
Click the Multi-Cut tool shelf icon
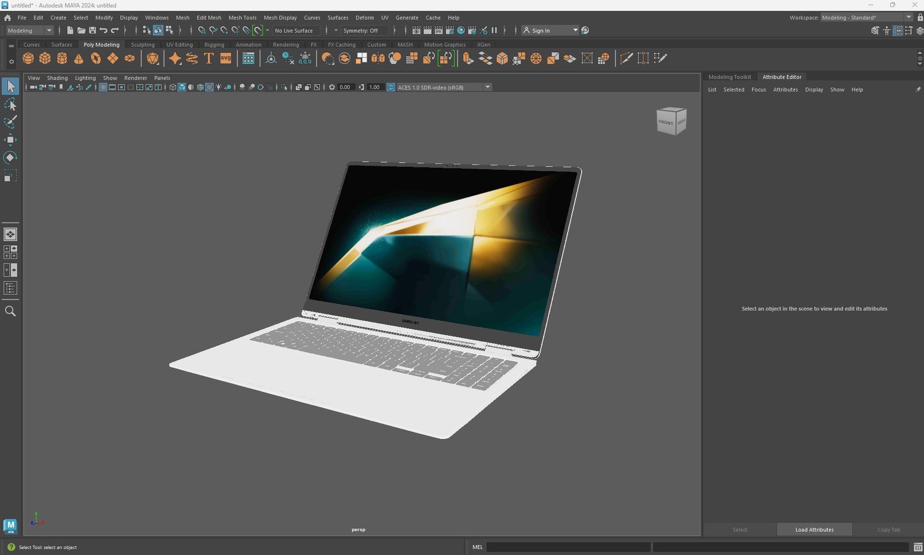pos(626,59)
